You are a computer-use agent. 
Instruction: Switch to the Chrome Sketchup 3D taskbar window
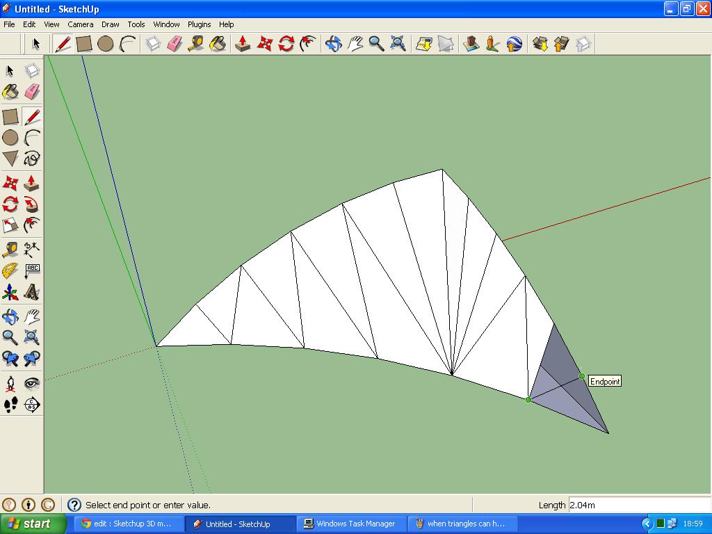(x=129, y=524)
